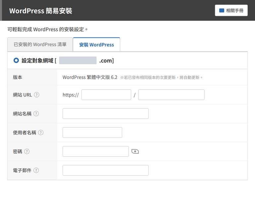Screen dimensions: 255x197
Task: Focus the URL path field after slash
Action: [x=171, y=95]
